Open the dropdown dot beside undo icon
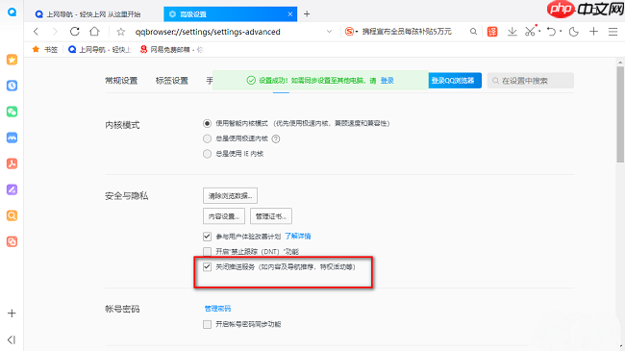625x351 pixels. point(561,31)
